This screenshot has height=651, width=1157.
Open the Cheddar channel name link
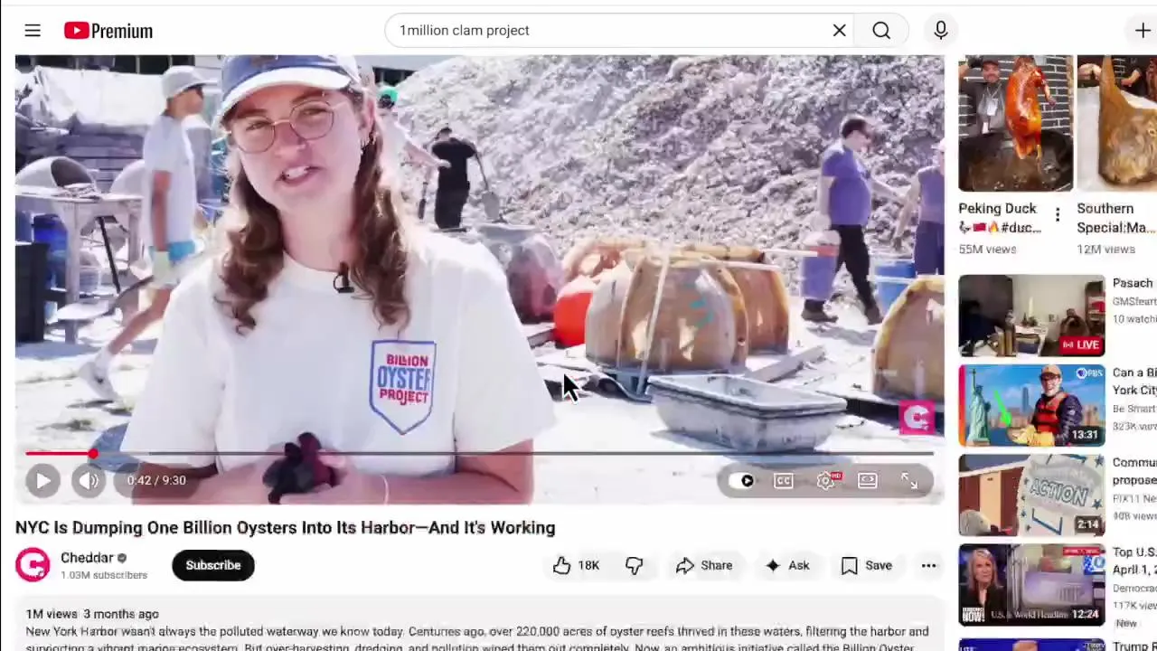tap(87, 558)
